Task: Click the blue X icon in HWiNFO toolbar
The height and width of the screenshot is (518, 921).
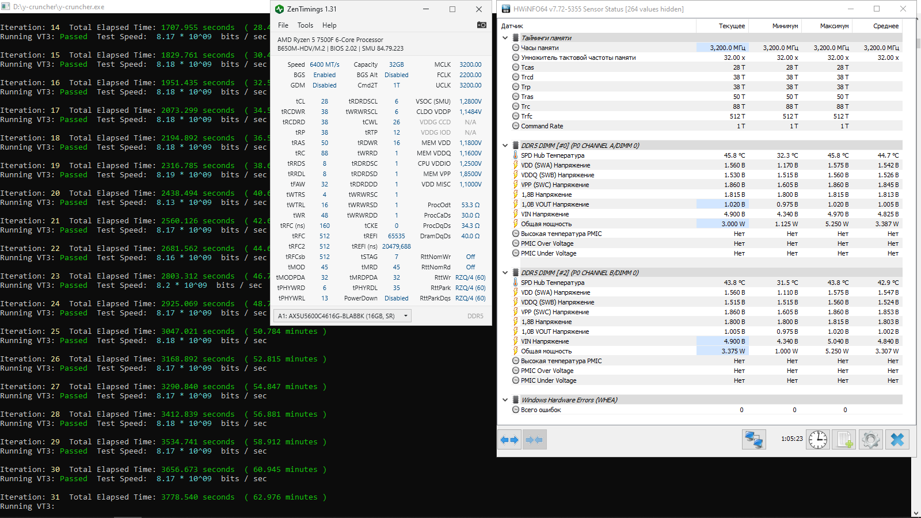Action: (x=897, y=440)
